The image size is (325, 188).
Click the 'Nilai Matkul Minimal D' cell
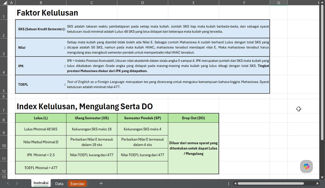click(41, 142)
